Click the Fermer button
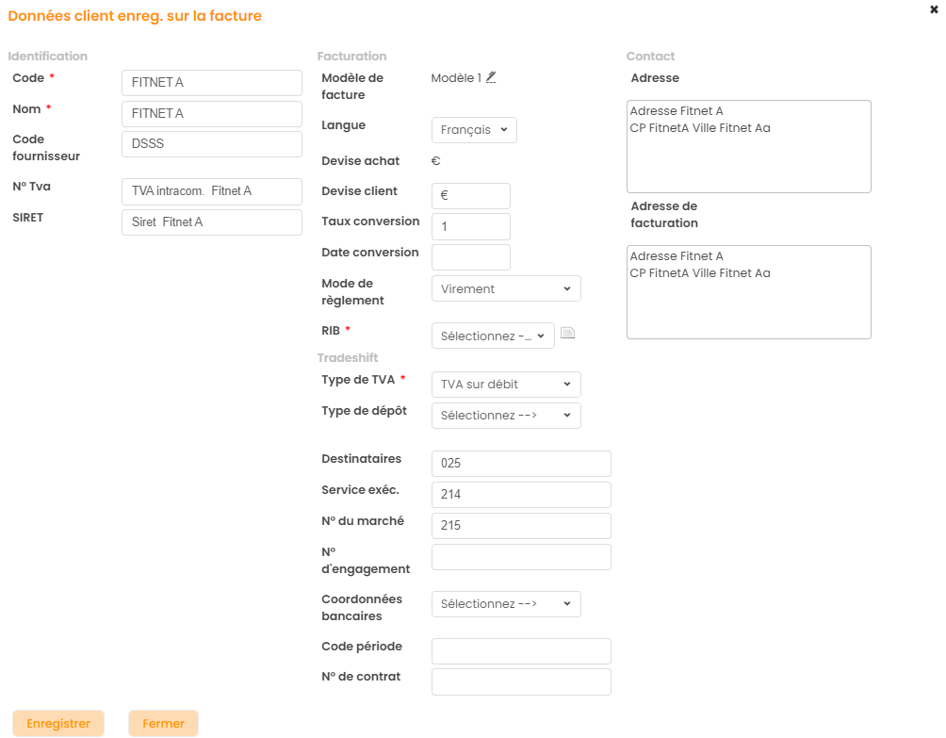Screen dimensions: 946x738 (x=163, y=724)
